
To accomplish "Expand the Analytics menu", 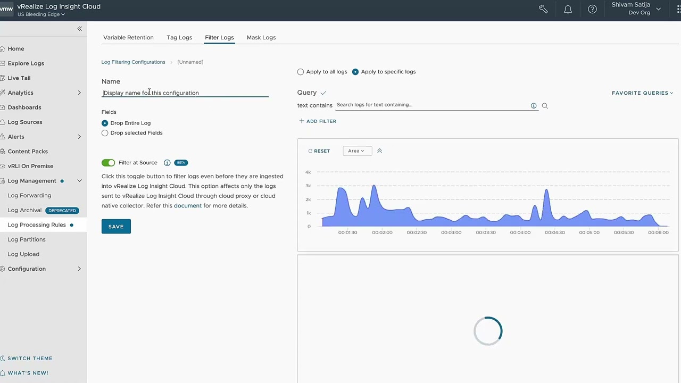I will pos(79,93).
